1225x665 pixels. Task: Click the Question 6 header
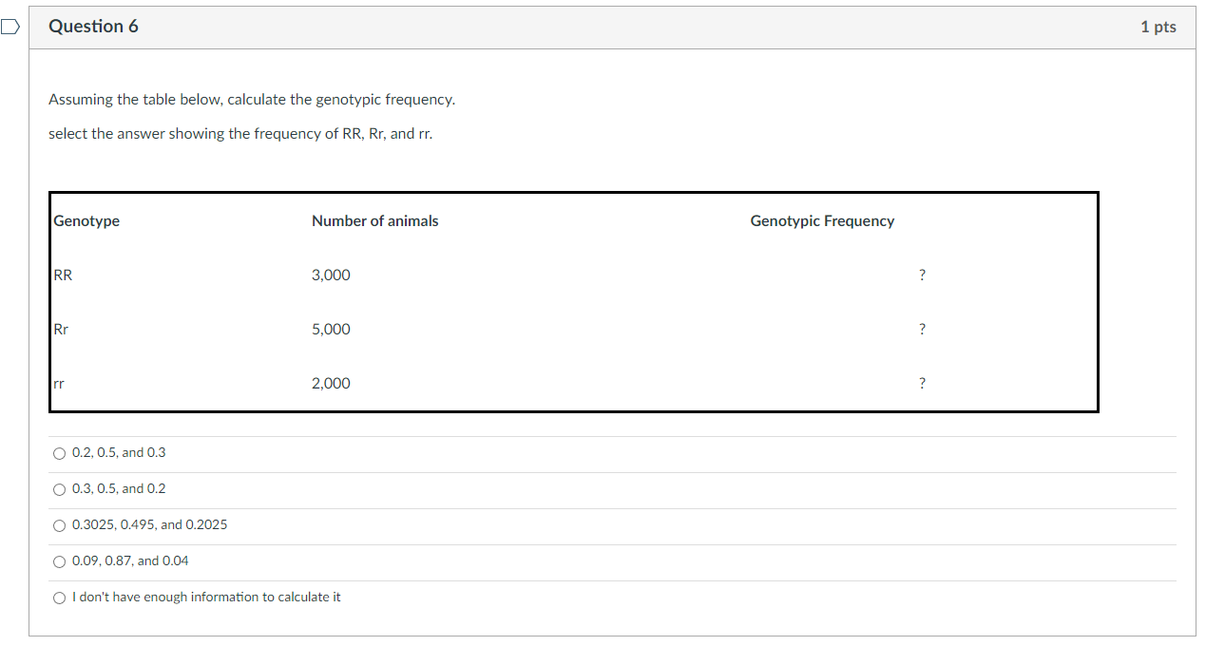[94, 27]
